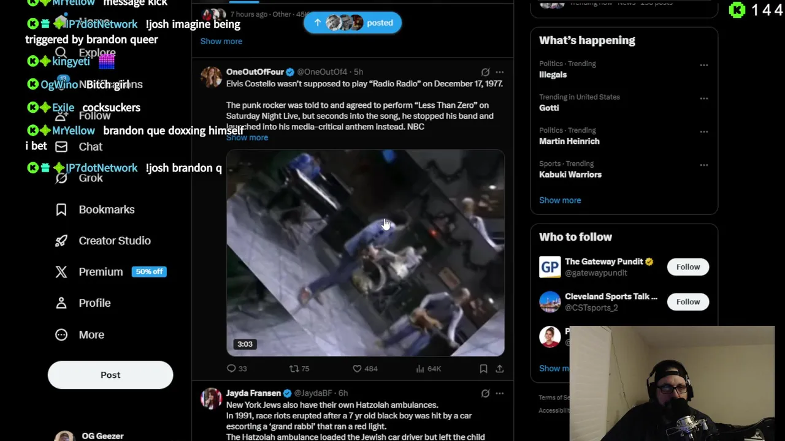Open the Gotti trending topic
The image size is (785, 441).
tap(549, 108)
